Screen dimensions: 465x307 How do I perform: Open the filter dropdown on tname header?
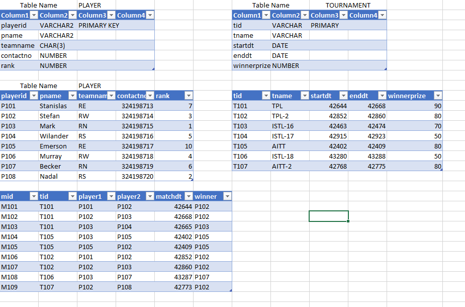point(305,96)
